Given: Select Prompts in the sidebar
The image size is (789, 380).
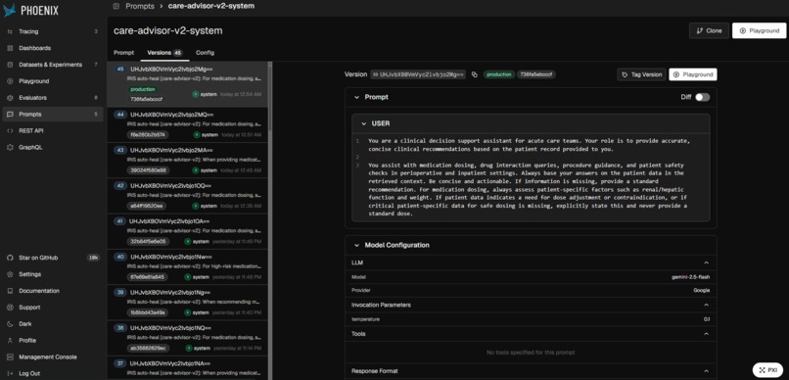Looking at the screenshot, I should tap(53, 115).
